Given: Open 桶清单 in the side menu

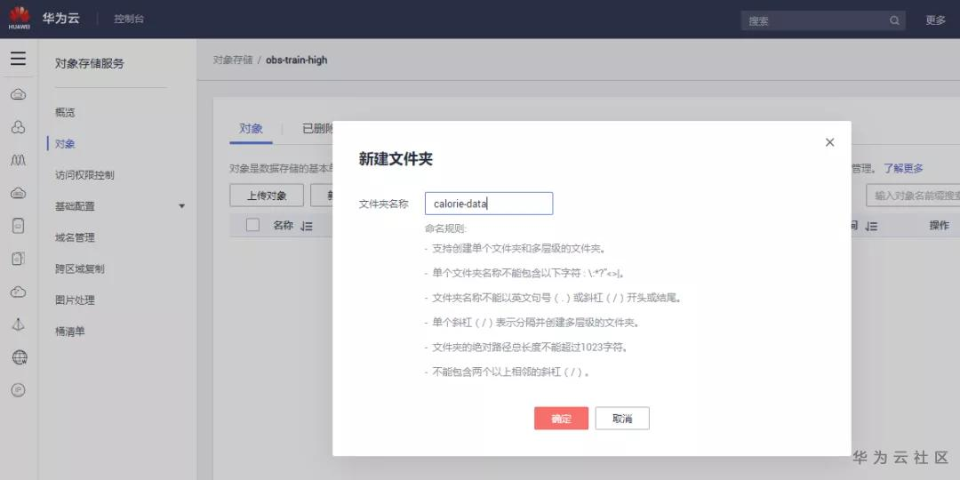Looking at the screenshot, I should pyautogui.click(x=70, y=332).
